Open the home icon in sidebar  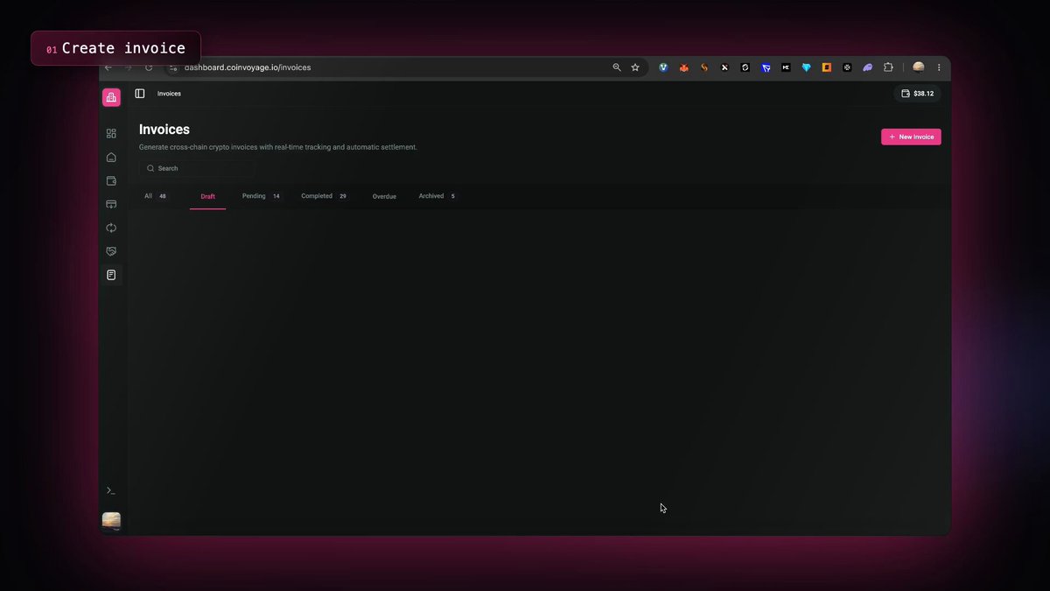[x=111, y=157]
